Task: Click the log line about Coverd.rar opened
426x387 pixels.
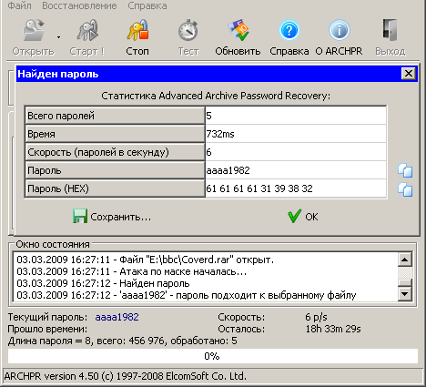Action: click(x=146, y=260)
